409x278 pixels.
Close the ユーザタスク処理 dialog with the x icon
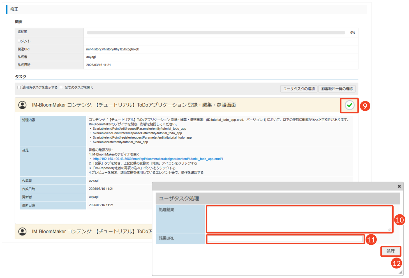[x=399, y=186]
